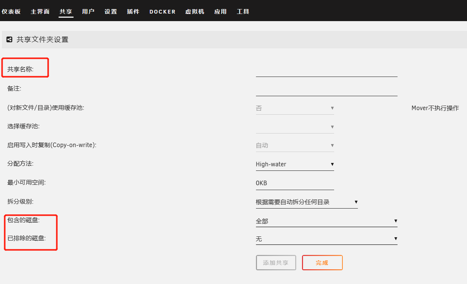Expand the 已排除的磁盘 dropdown showing 无

click(326, 239)
